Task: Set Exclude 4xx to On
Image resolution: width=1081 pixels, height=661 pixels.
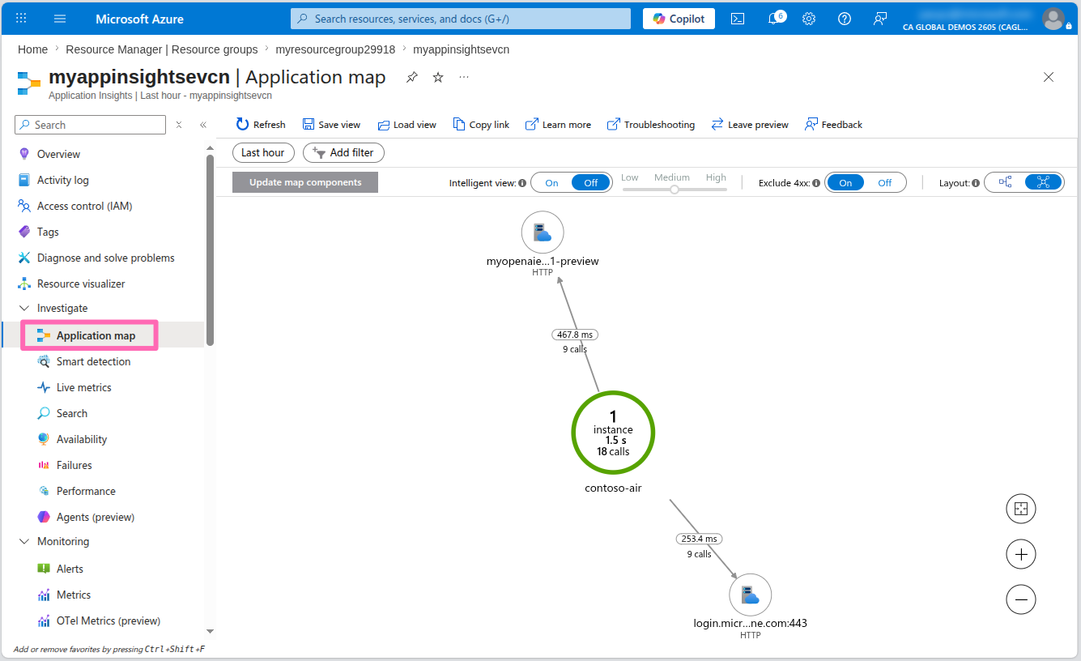Action: click(845, 183)
